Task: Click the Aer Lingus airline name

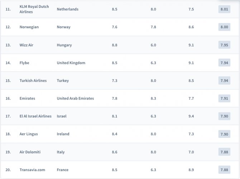Action: point(29,134)
